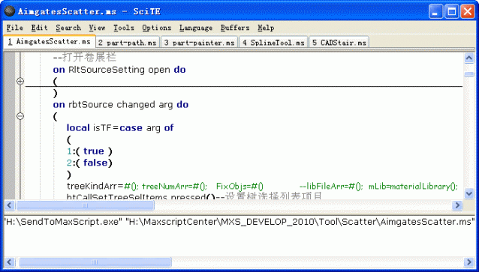Open the Search menu
Viewport: 479px width, 272px height.
(68, 28)
